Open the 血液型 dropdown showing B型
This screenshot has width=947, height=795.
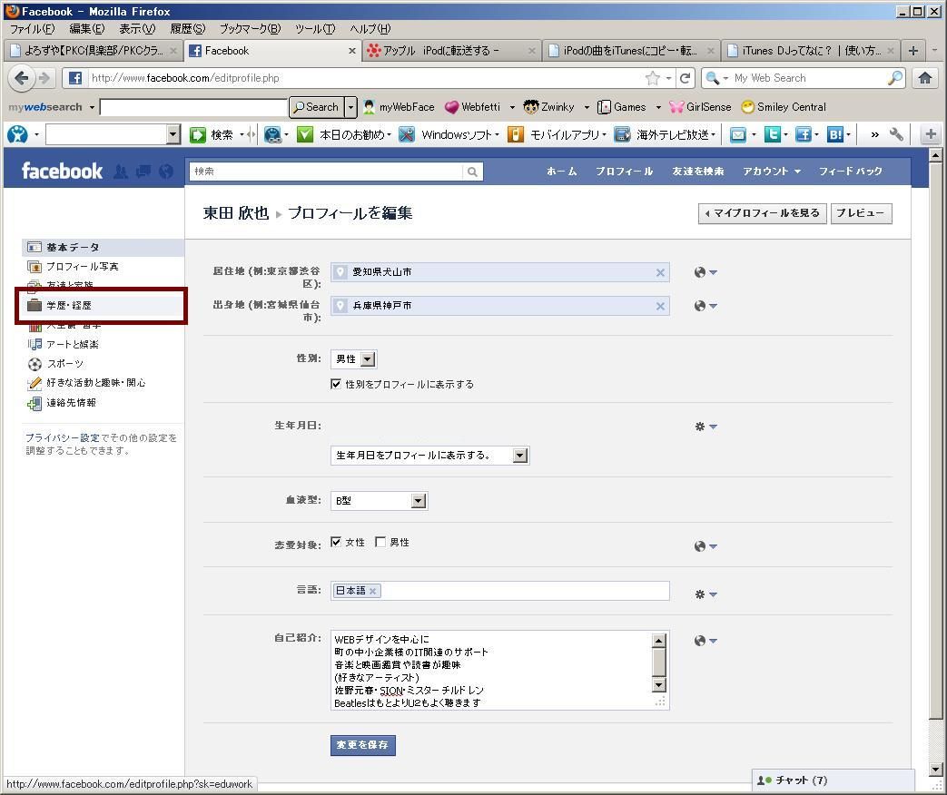380,500
